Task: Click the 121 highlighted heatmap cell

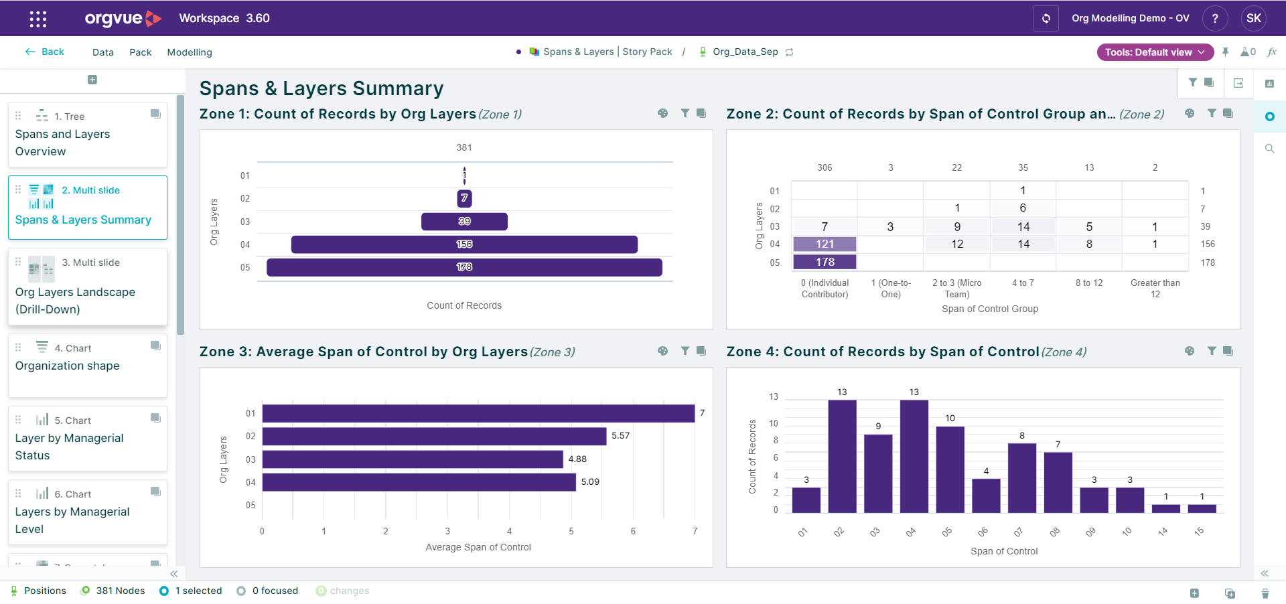Action: (x=825, y=244)
